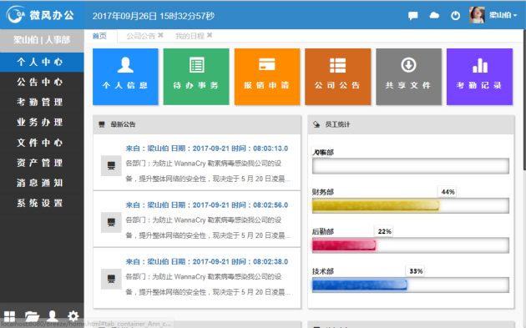This screenshot has height=328, width=526.
Task: Expand 文件中心 in sidebar
Action: pyautogui.click(x=42, y=143)
